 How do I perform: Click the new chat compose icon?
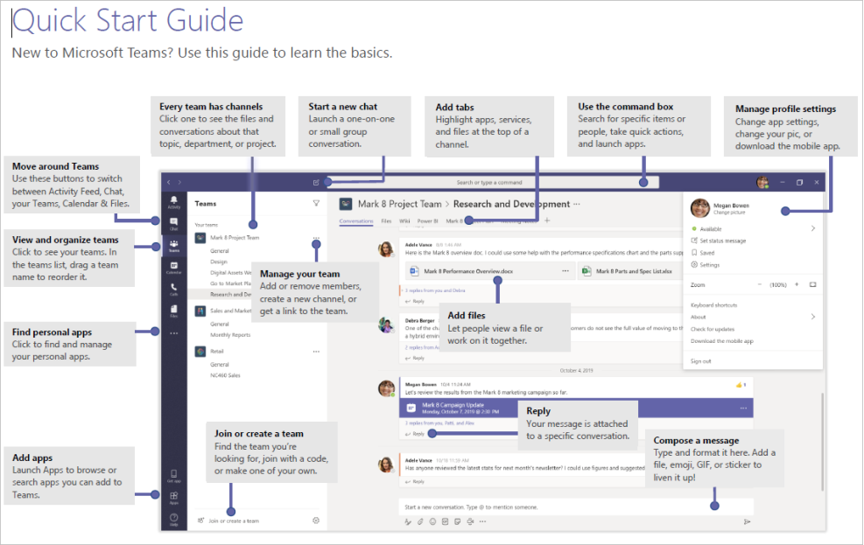click(316, 183)
